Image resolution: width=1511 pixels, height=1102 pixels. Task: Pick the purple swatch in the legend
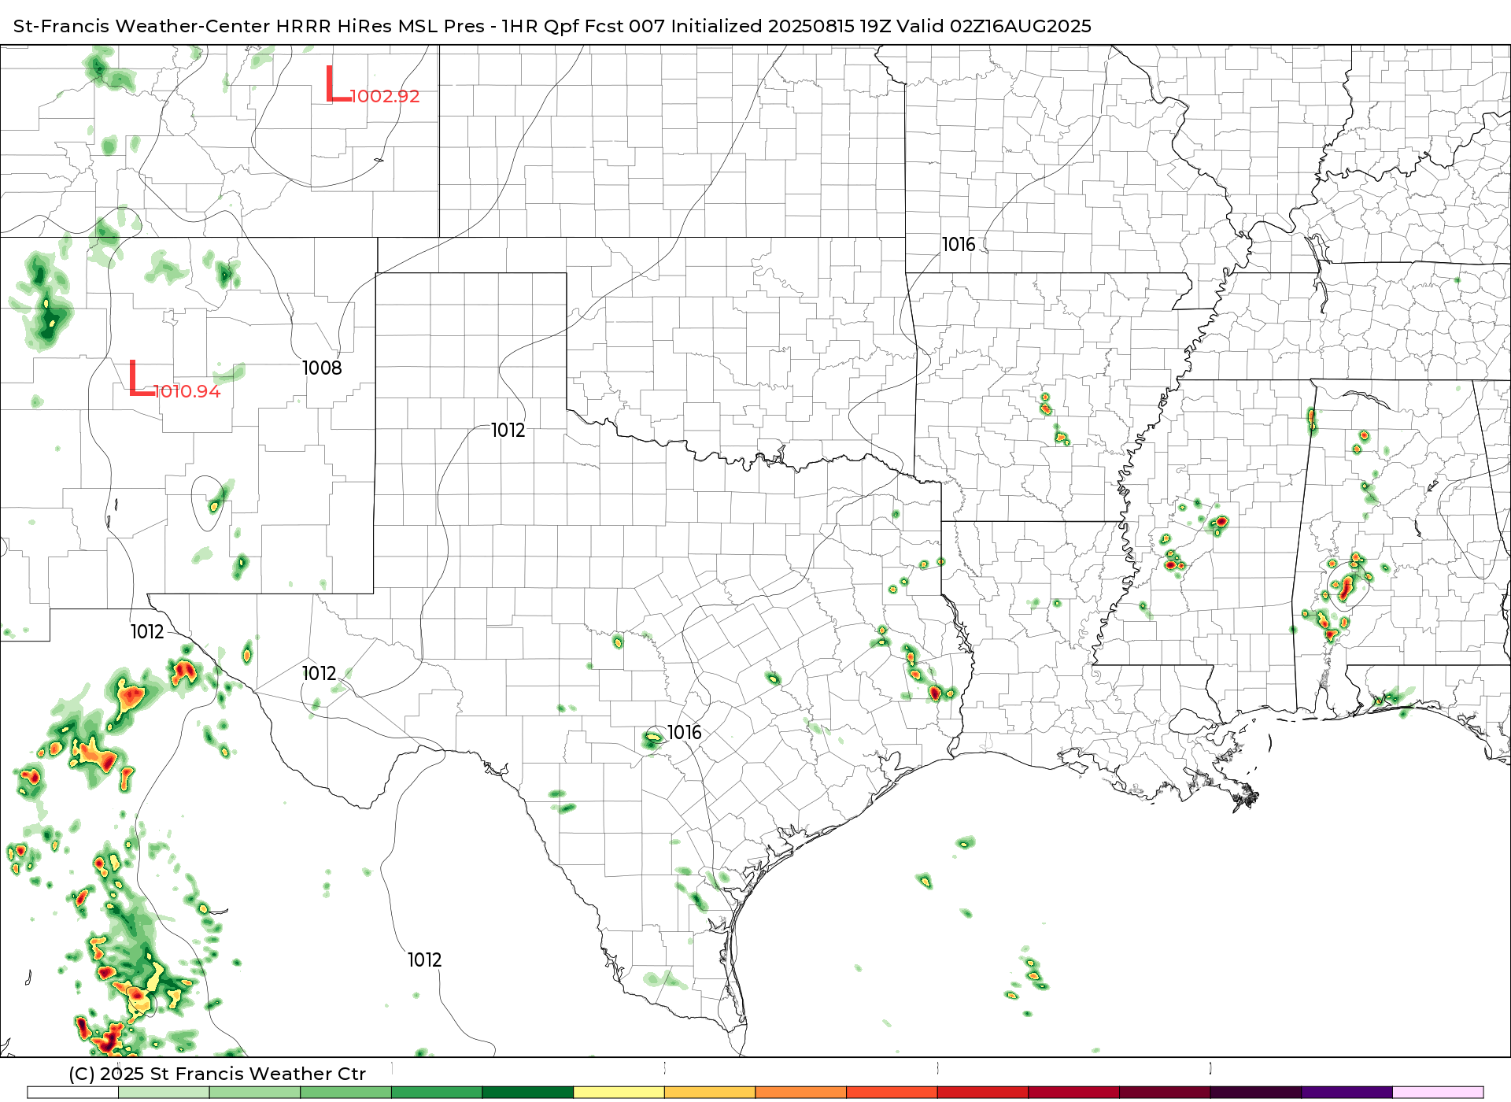point(1347,1093)
